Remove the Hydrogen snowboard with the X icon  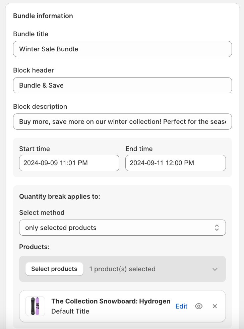[x=215, y=306]
